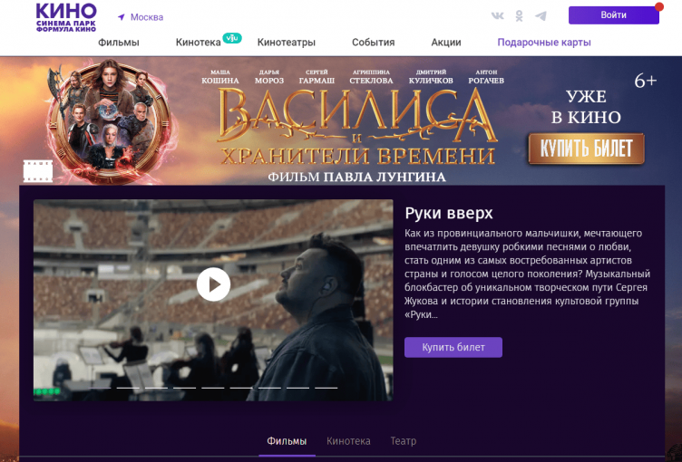Play the Руки вверх trailer video

[x=213, y=284]
